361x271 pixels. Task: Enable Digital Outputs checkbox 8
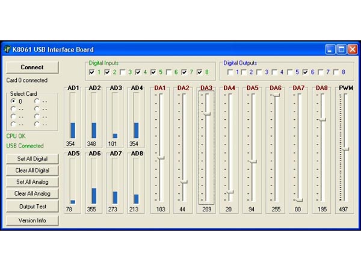(336, 72)
